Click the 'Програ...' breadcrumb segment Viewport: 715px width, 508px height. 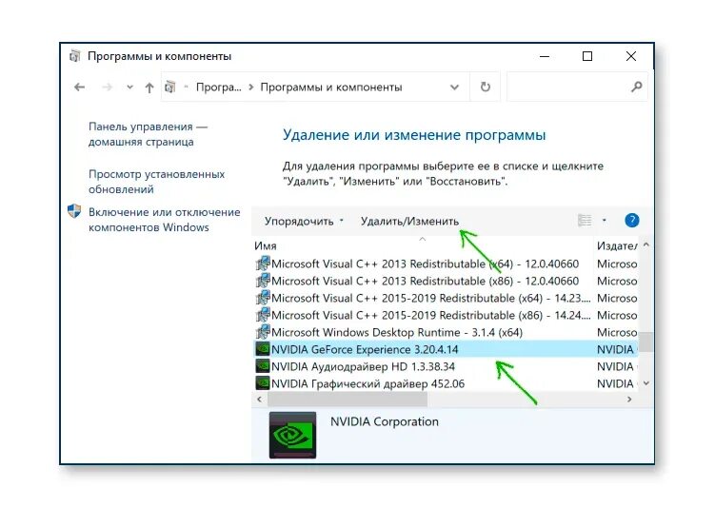click(x=218, y=87)
